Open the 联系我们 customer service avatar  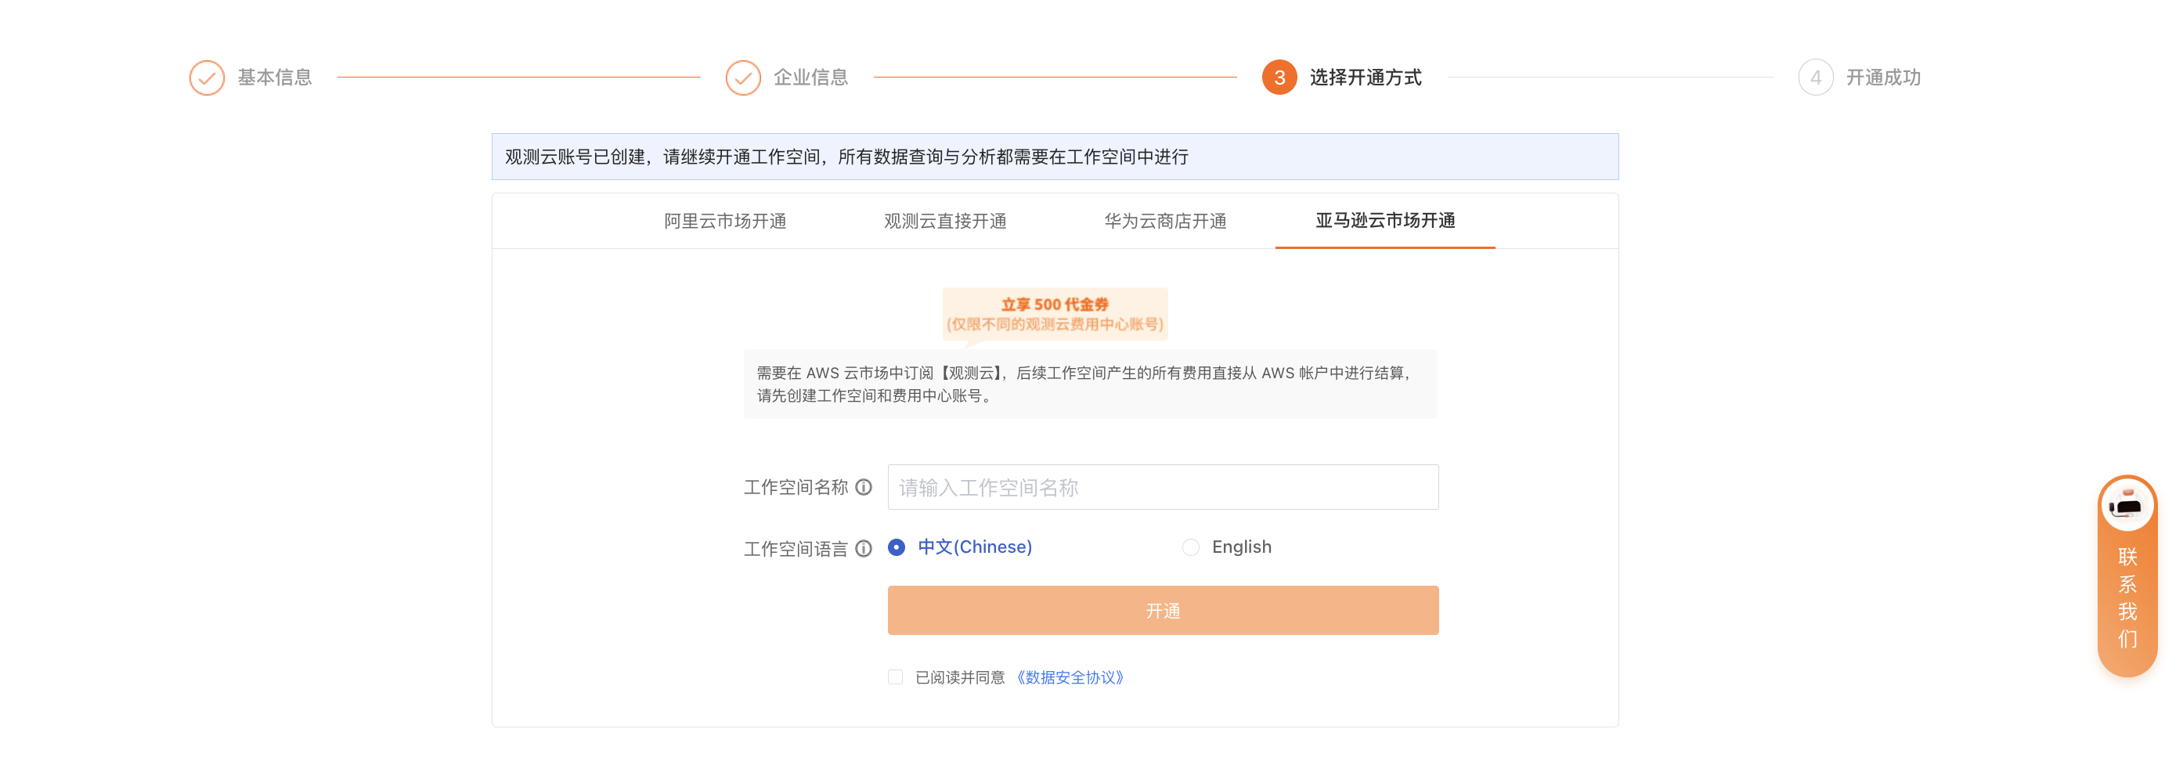2127,506
